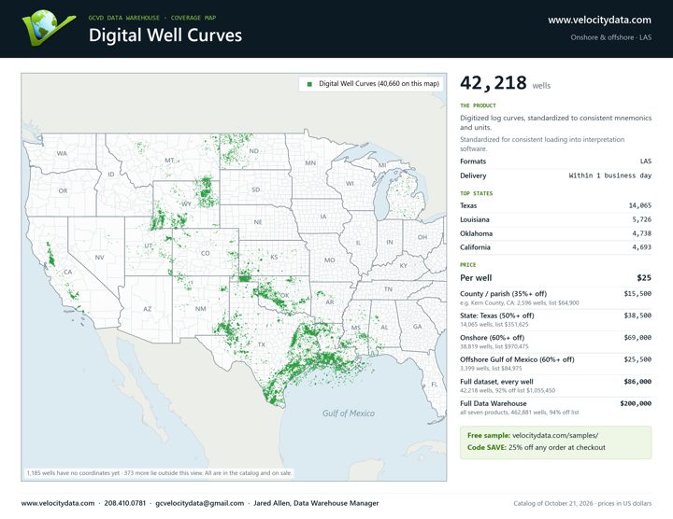The height and width of the screenshot is (519, 673).
Task: Select the California 4,693 row
Action: (x=555, y=247)
